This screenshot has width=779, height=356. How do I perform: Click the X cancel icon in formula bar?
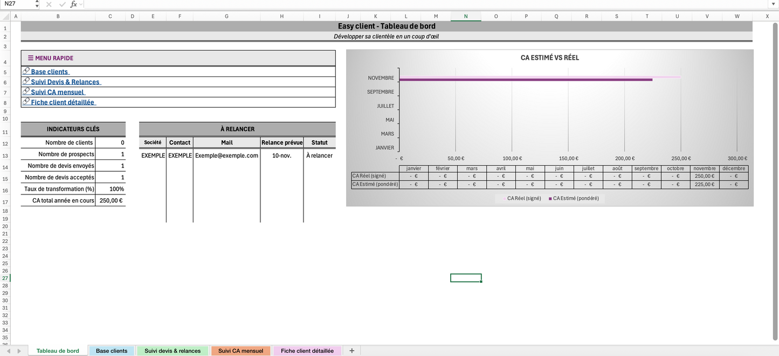[49, 4]
